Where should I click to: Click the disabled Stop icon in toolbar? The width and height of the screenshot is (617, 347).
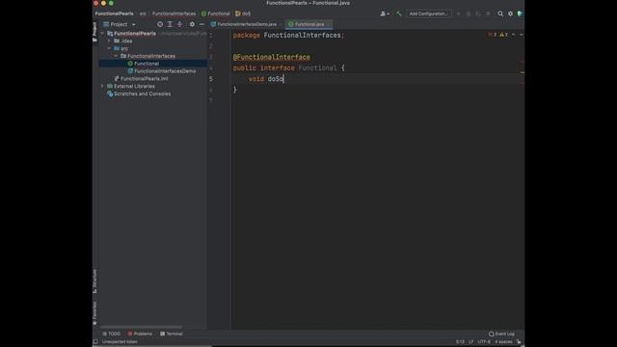(488, 13)
